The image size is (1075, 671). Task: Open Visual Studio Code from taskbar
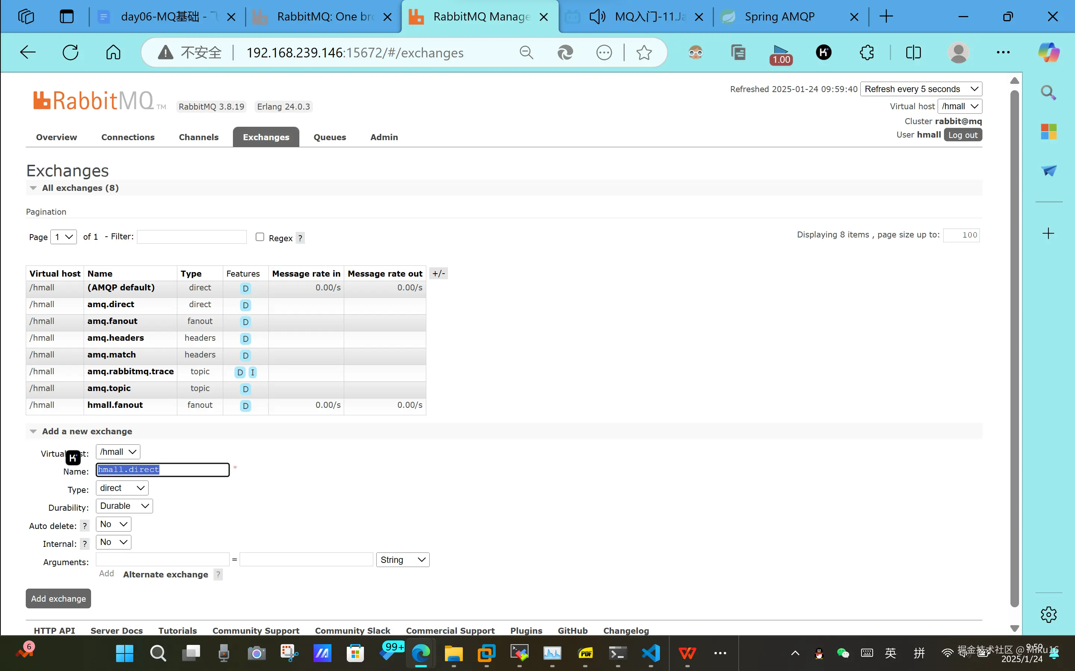[x=651, y=653]
